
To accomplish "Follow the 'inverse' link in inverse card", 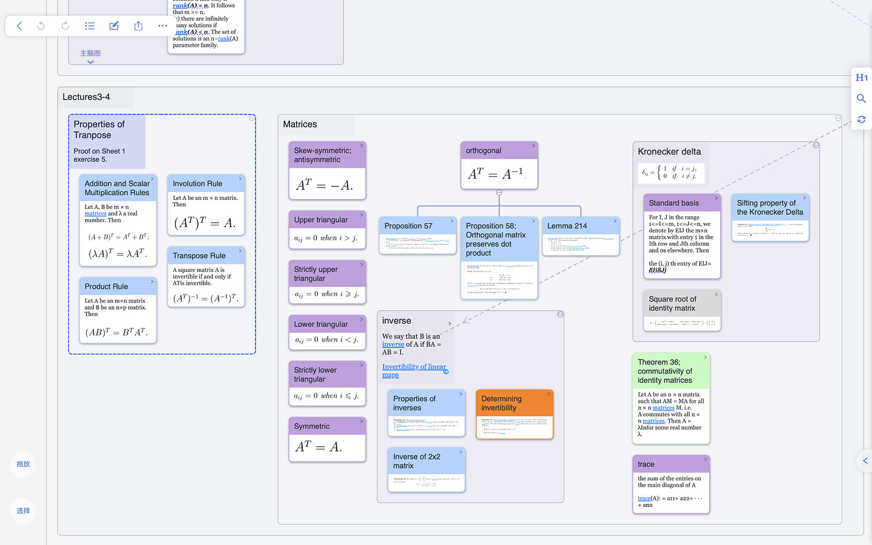I will coord(393,345).
